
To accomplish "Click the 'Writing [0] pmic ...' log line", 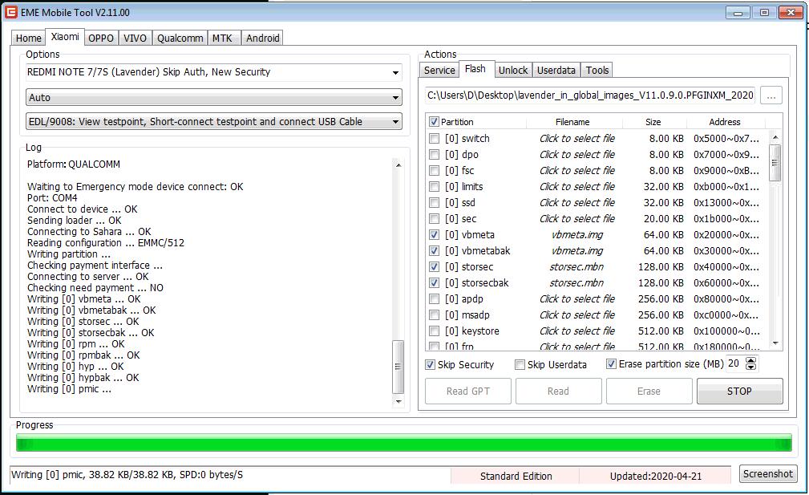I will click(69, 389).
